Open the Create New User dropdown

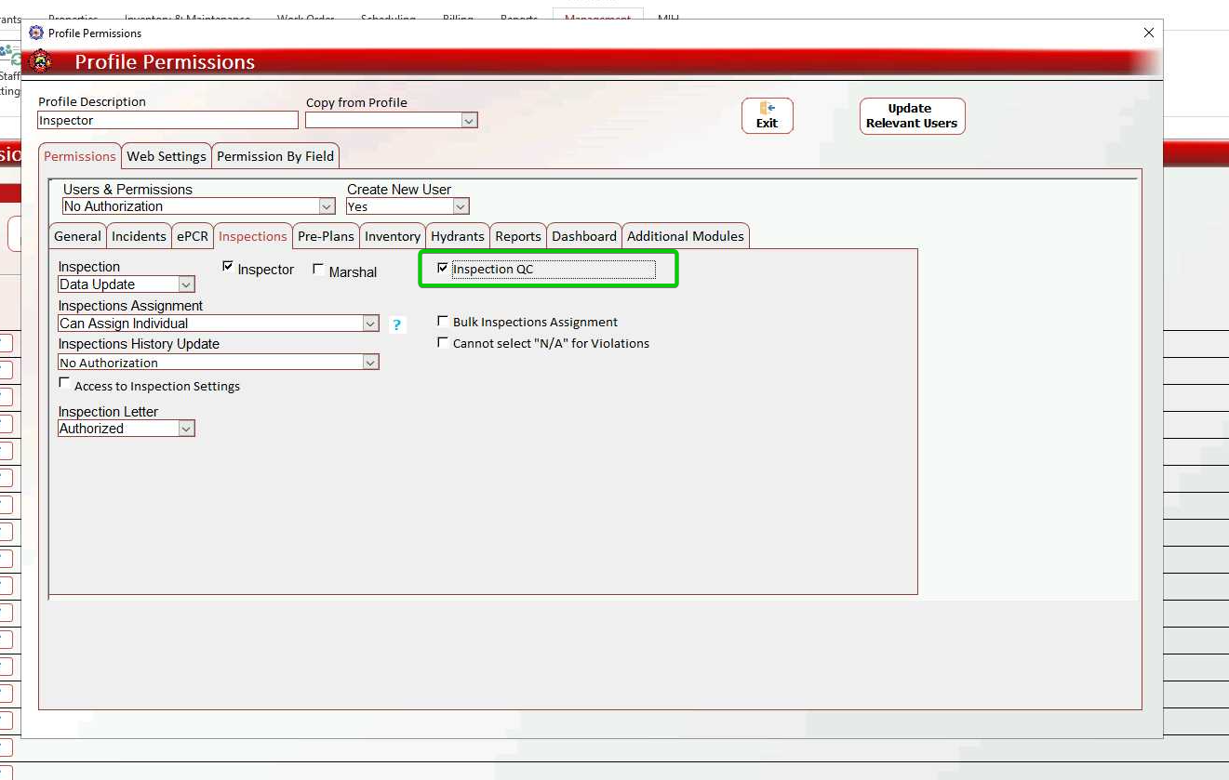point(461,206)
